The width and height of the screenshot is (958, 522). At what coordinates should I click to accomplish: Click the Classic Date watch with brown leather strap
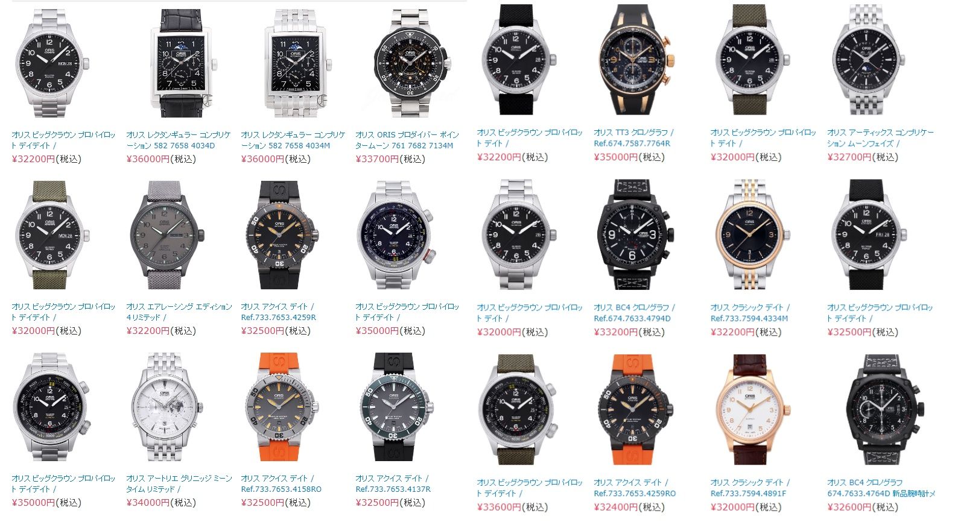(749, 409)
